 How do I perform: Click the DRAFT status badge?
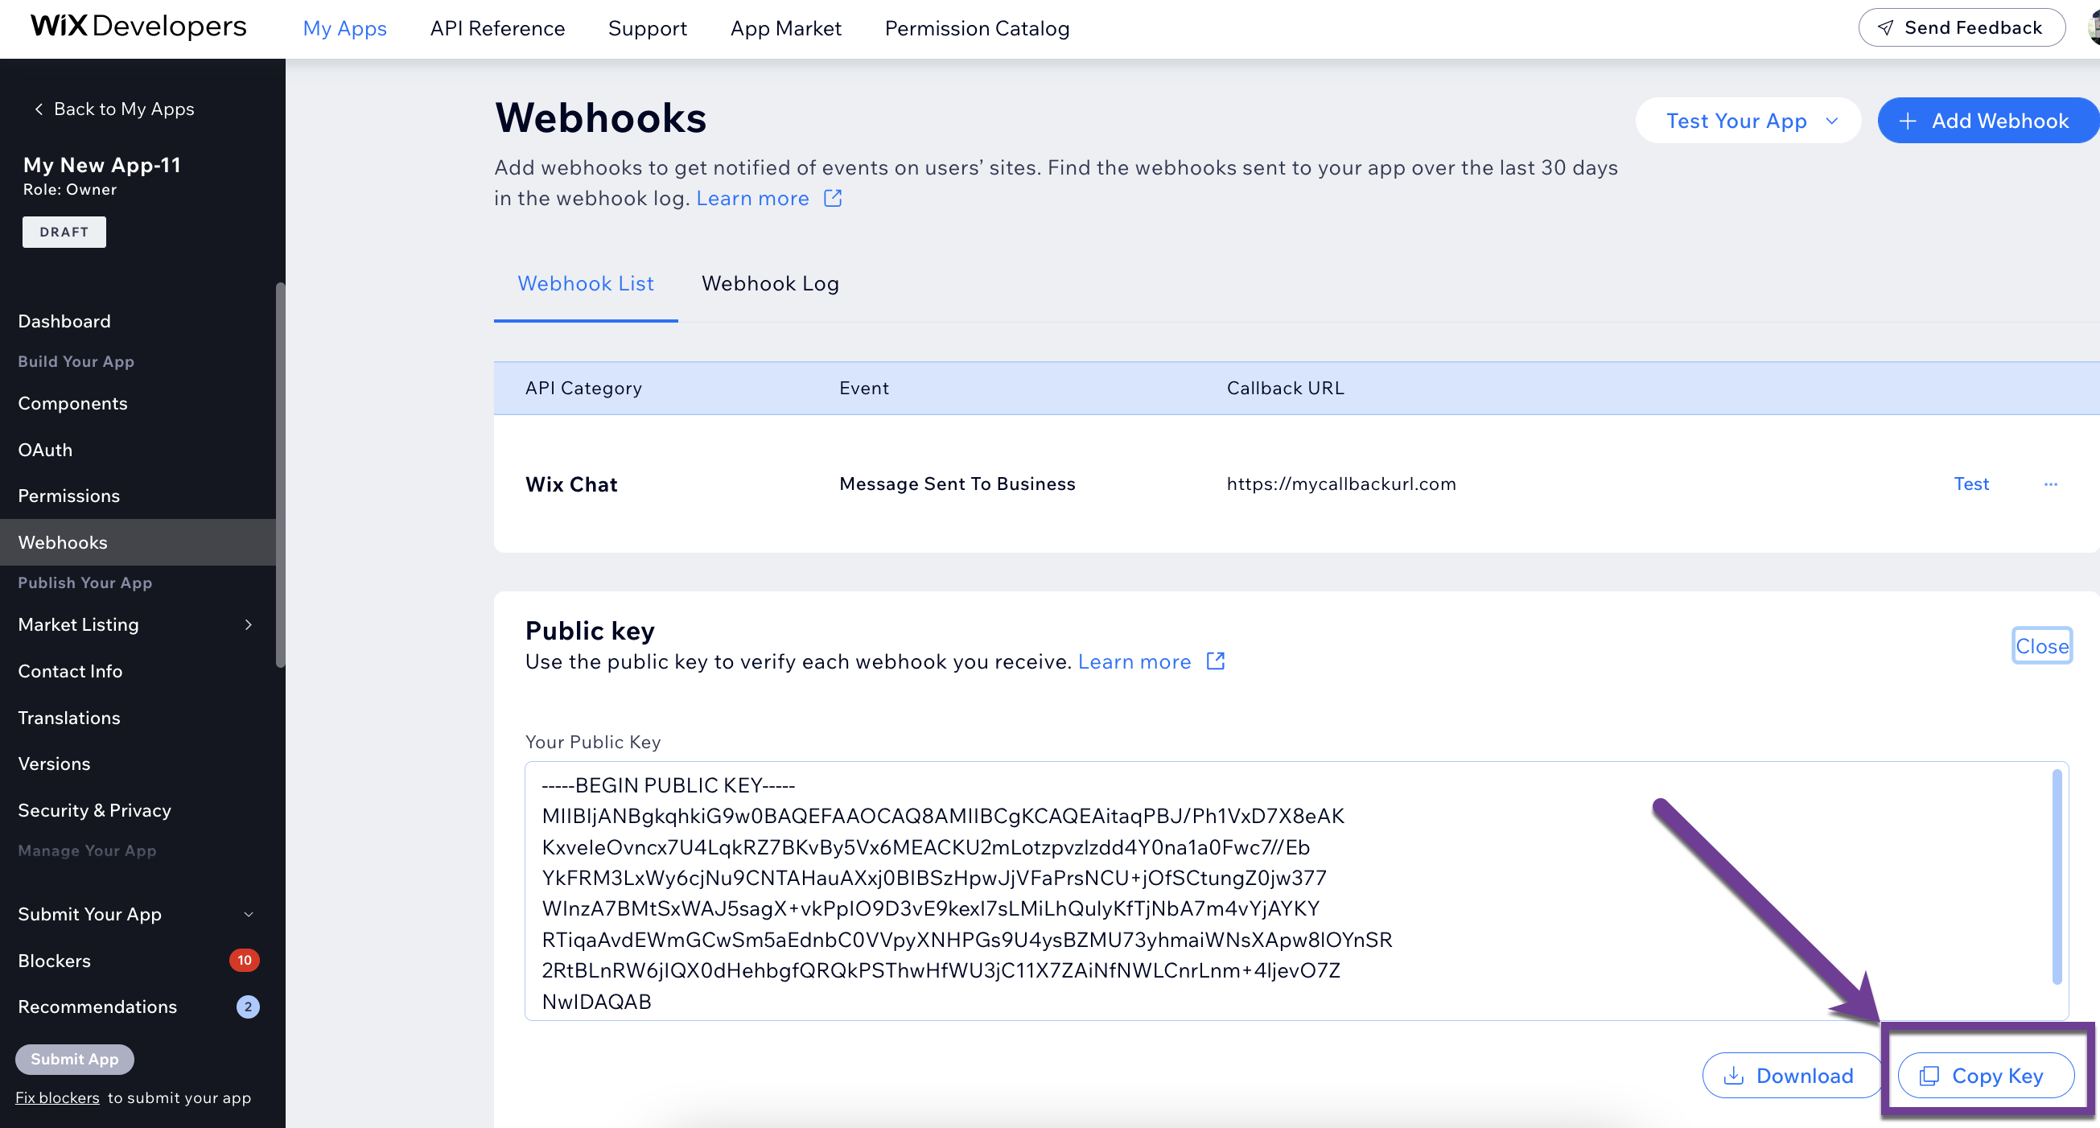point(64,232)
